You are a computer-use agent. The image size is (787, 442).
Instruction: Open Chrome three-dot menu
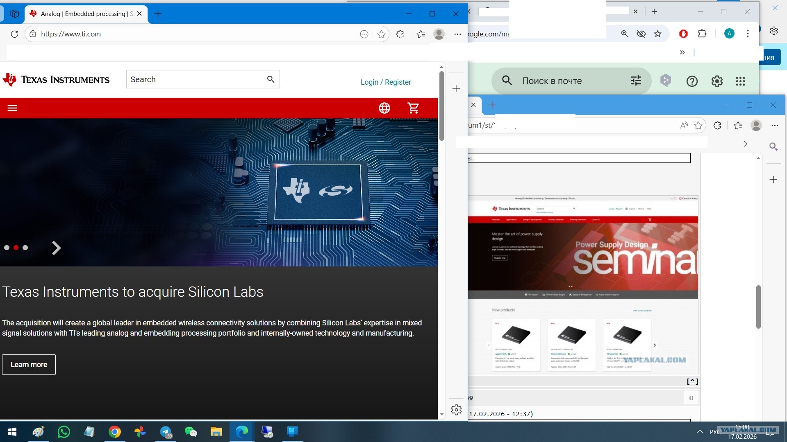click(x=748, y=34)
